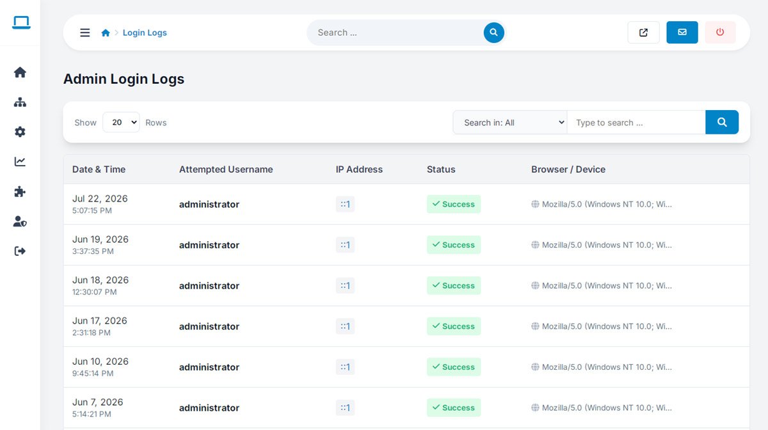Click the Success badge in the Jun 17, 2026 row
The height and width of the screenshot is (430, 768).
click(x=454, y=326)
